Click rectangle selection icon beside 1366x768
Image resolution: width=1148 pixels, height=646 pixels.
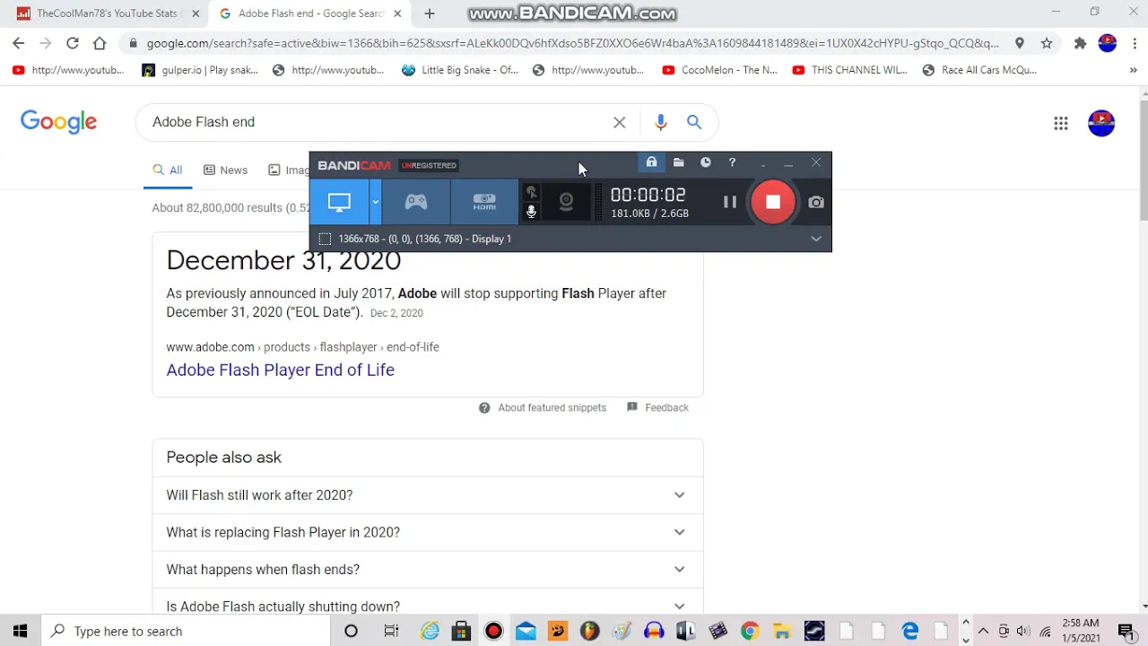[325, 239]
